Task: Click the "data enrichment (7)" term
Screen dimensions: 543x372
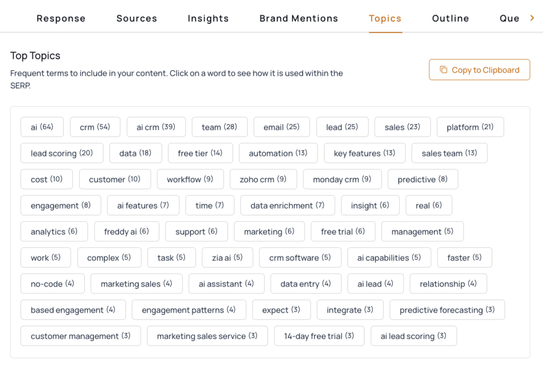Action: pyautogui.click(x=287, y=205)
